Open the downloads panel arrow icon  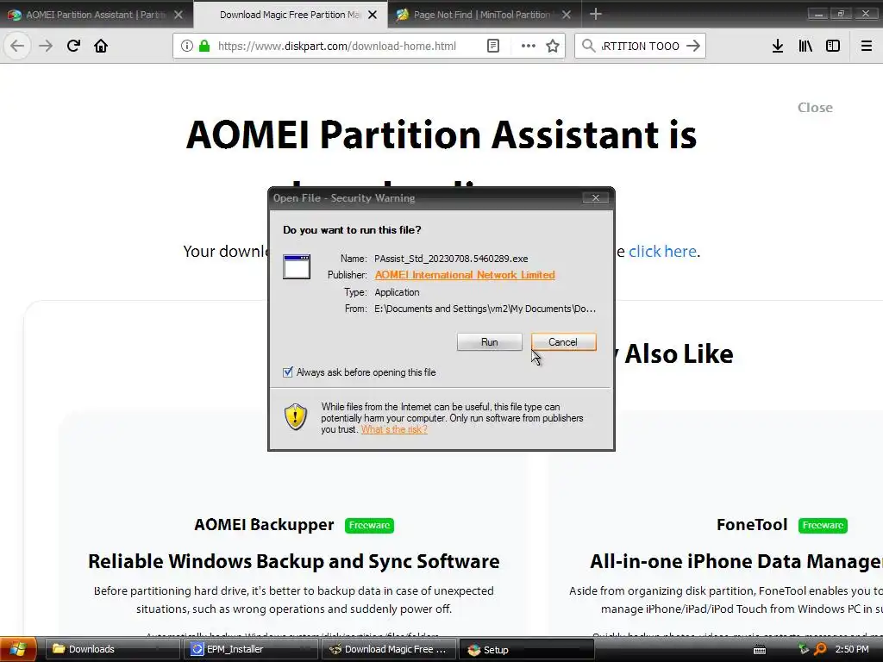click(778, 46)
